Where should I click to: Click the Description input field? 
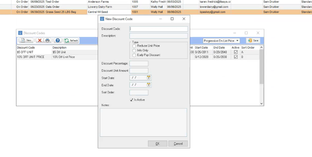[159, 36]
